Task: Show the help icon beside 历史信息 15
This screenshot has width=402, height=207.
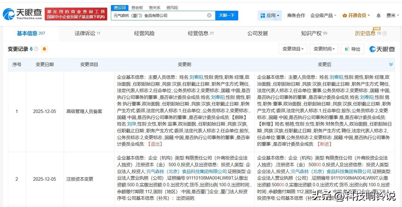Action: coord(385,34)
